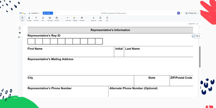This screenshot has height=108, width=216.
Task: Click the Representative's Rep ID label
Action: (x=44, y=36)
